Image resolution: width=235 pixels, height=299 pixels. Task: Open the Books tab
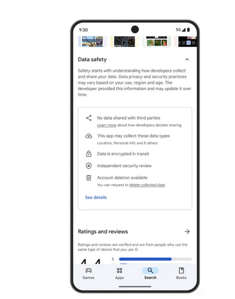click(x=181, y=273)
